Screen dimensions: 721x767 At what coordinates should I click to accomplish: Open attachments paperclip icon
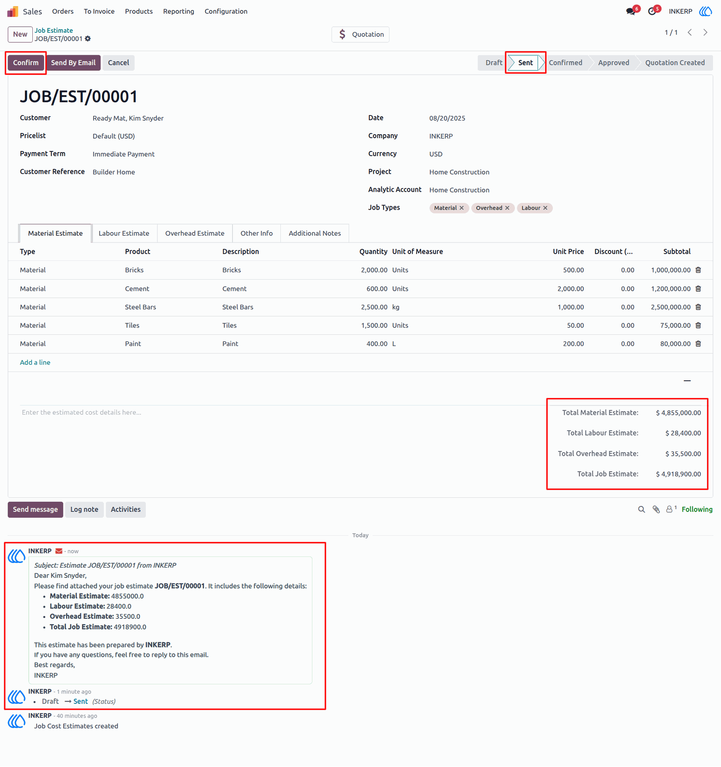click(x=656, y=509)
